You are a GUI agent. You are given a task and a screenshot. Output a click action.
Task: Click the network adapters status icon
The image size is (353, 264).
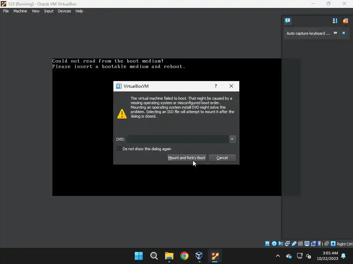click(x=287, y=244)
